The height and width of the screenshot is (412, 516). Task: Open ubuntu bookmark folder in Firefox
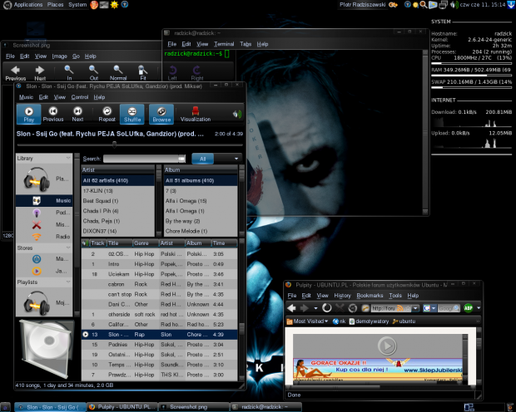tap(404, 321)
